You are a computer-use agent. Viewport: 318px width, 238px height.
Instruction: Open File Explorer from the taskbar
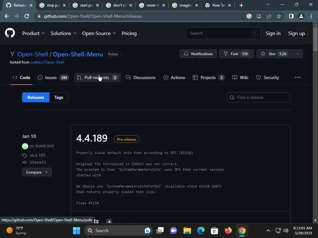pyautogui.click(x=187, y=231)
